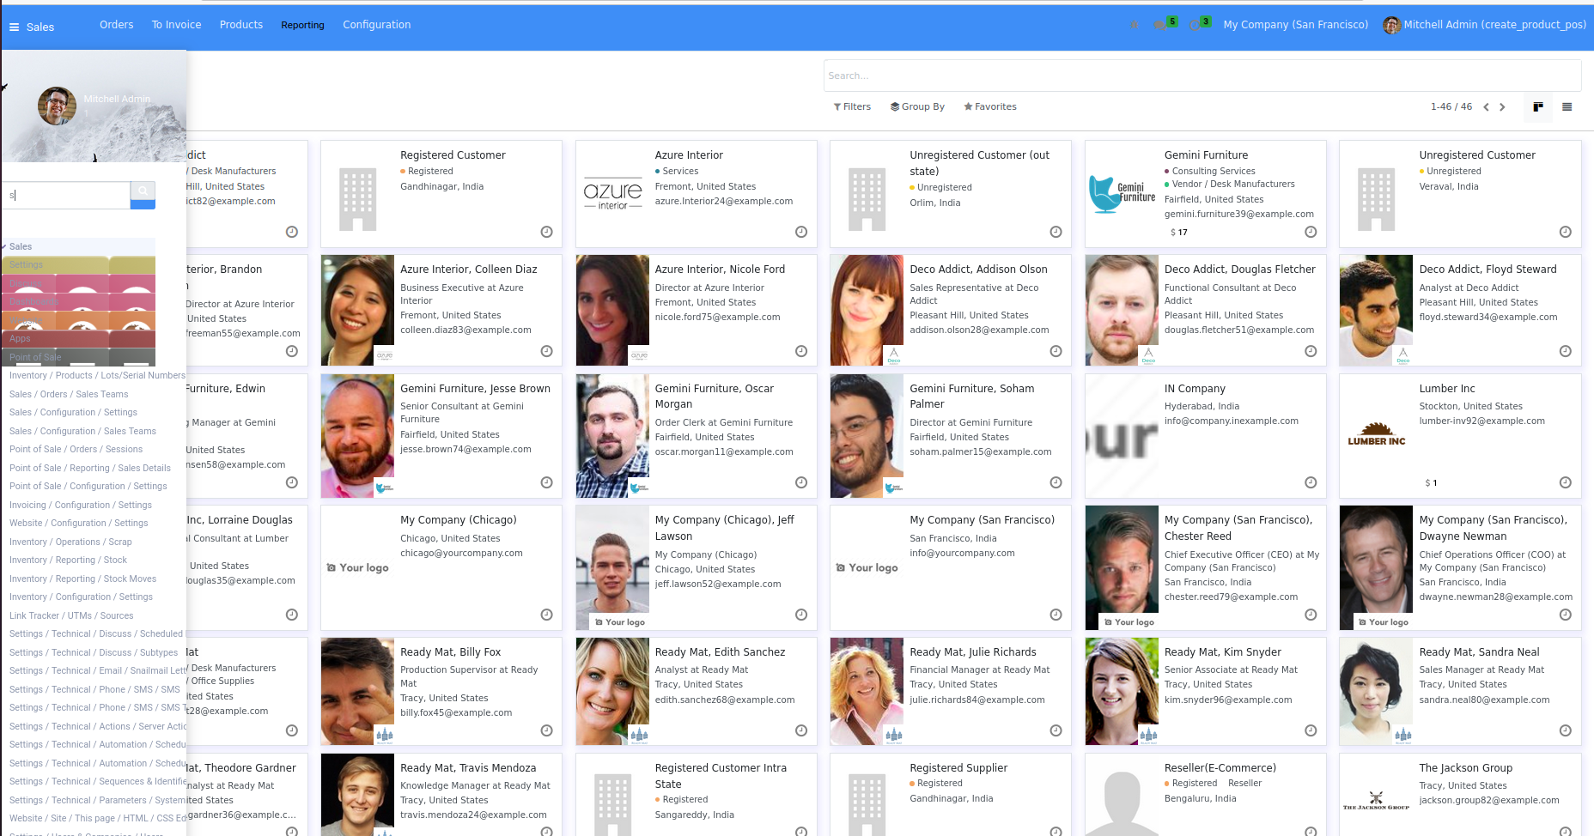This screenshot has height=836, width=1594.
Task: Open the Apps entry in the side menu
Action: pos(79,339)
